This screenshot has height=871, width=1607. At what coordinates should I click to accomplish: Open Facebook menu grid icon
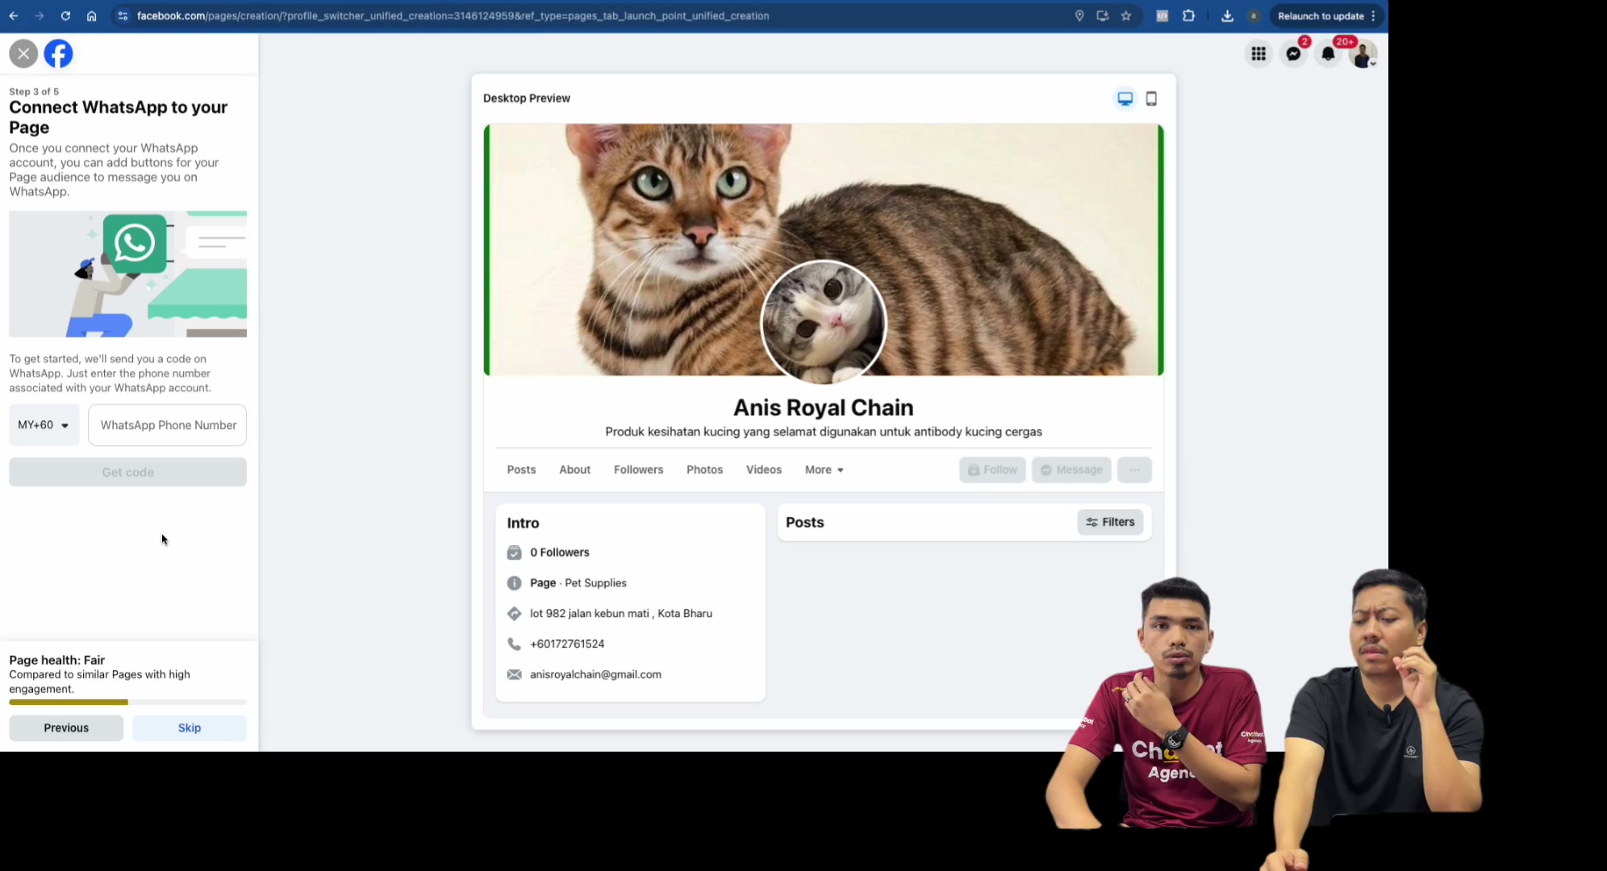click(1258, 54)
